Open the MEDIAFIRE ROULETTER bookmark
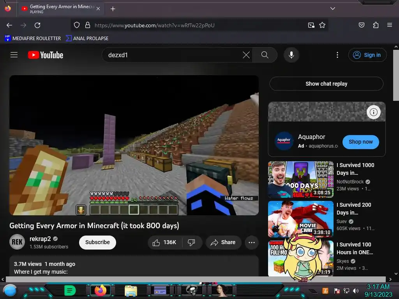 33,39
